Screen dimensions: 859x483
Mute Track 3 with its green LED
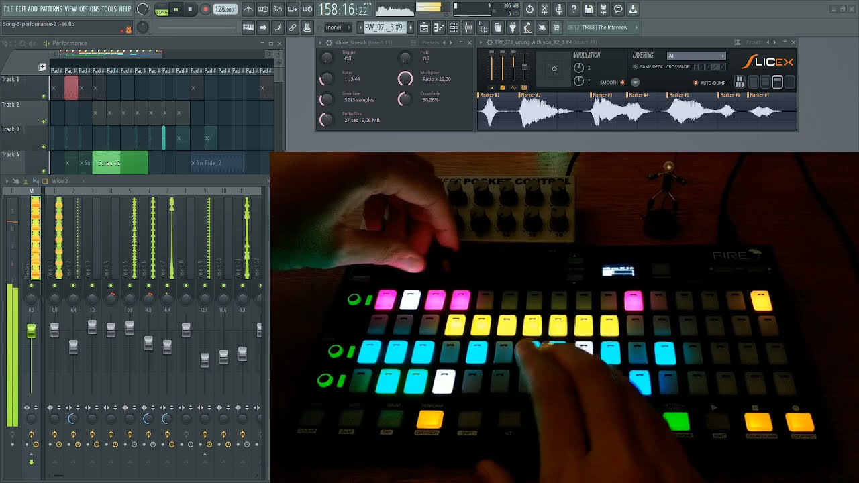[x=44, y=146]
